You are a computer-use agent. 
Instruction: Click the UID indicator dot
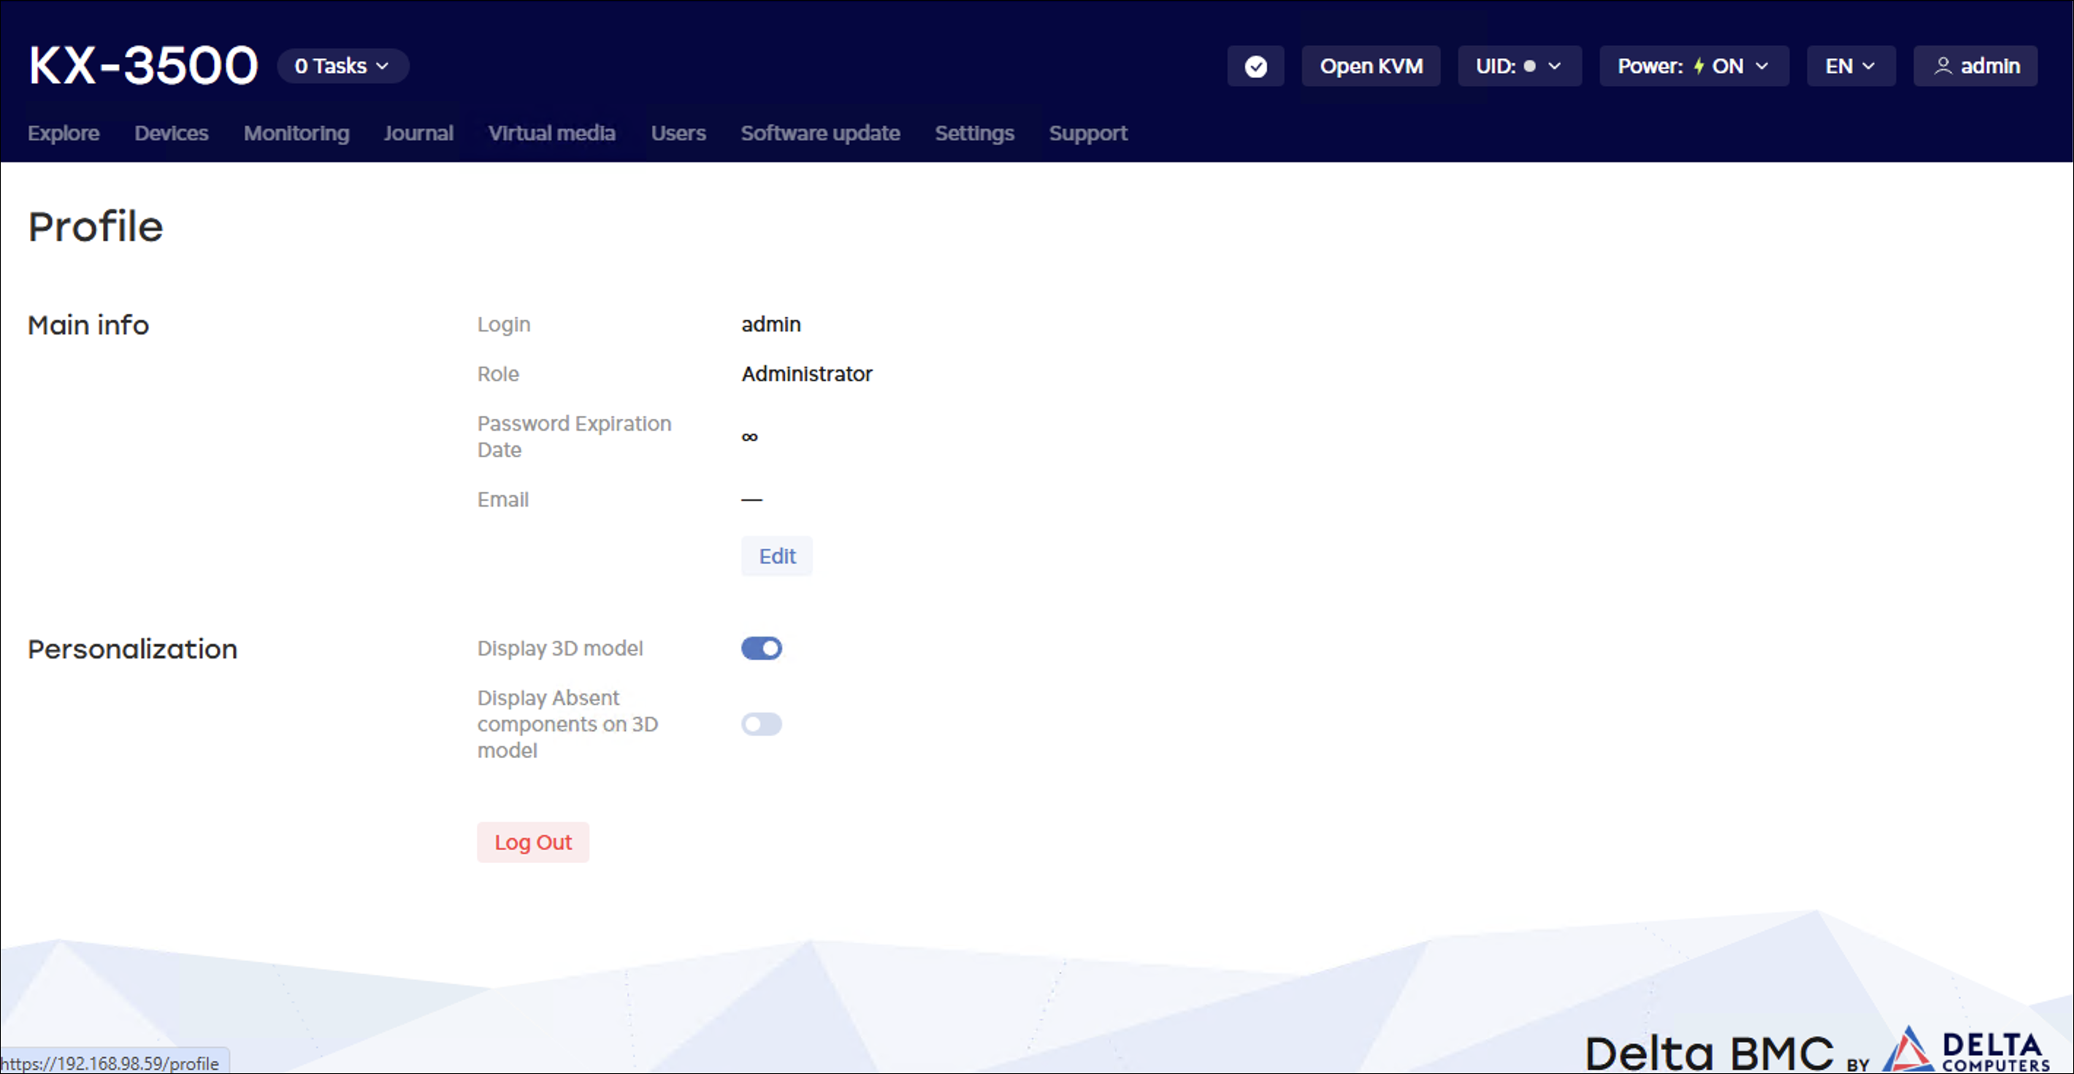coord(1529,66)
